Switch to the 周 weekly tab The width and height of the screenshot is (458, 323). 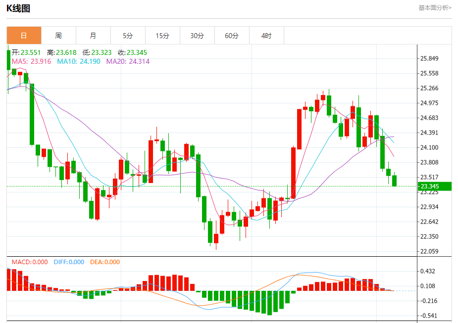click(58, 36)
